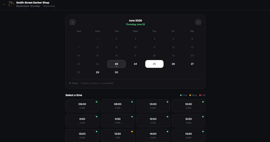
Task: Choose the 14:00 time slot
Action: 153,136
